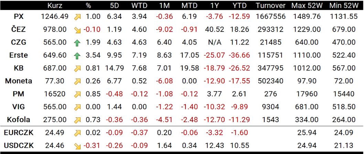Click the PM price cell 16520
Viewport: 364px width, 154px height.
[x=55, y=94]
